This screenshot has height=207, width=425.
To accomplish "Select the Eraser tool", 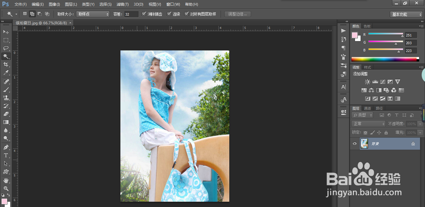I will click(x=6, y=114).
